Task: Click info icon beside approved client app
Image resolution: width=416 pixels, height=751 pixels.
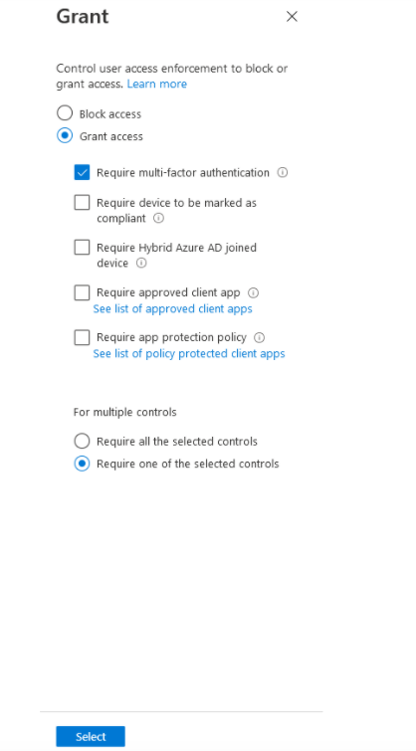Action: click(253, 292)
